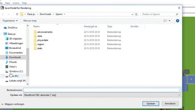Open the Help menu
Image resolution: width=195 pixels, height=110 pixels.
(x=24, y=3)
